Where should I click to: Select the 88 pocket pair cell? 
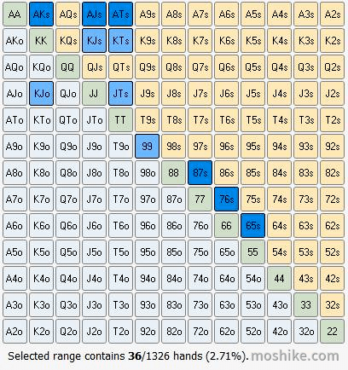click(x=173, y=173)
